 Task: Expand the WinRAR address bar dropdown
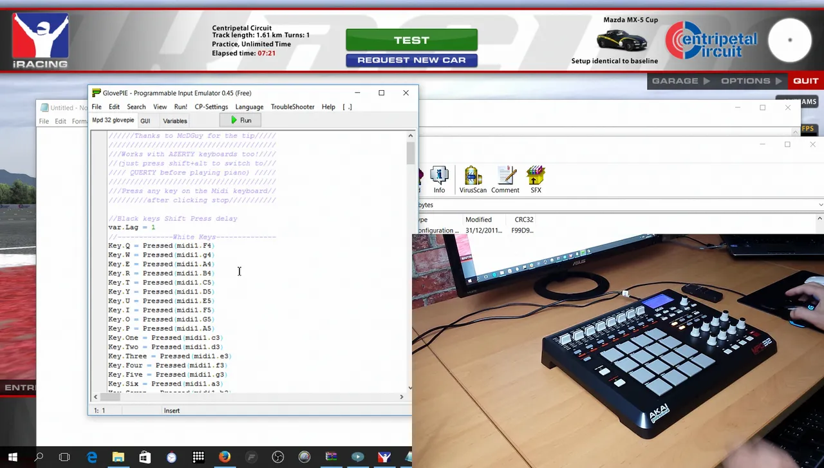point(820,205)
